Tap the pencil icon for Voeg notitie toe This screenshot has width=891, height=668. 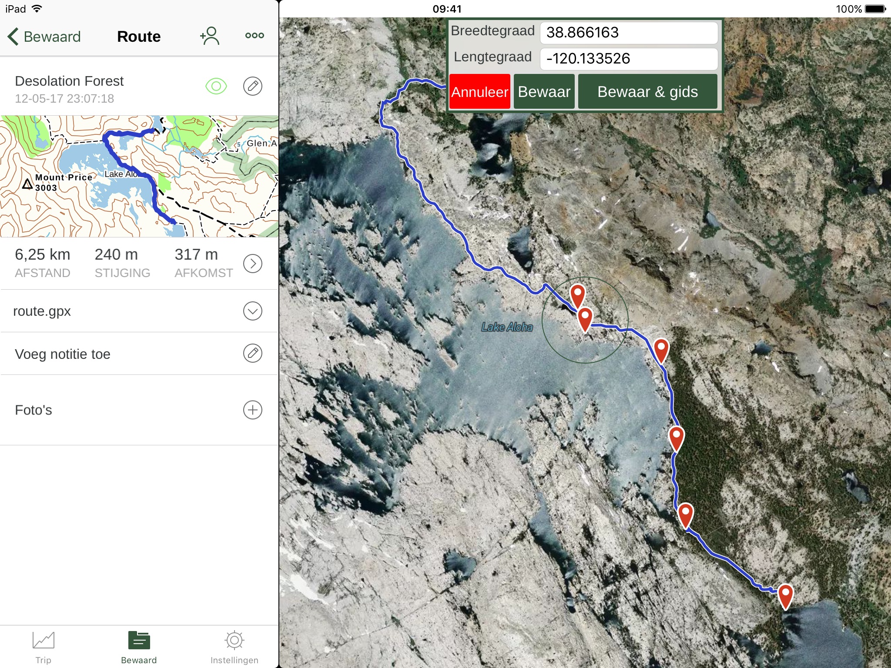252,354
